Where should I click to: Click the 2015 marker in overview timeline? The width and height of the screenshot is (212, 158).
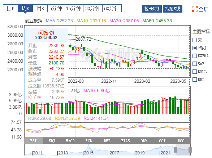point(88,153)
